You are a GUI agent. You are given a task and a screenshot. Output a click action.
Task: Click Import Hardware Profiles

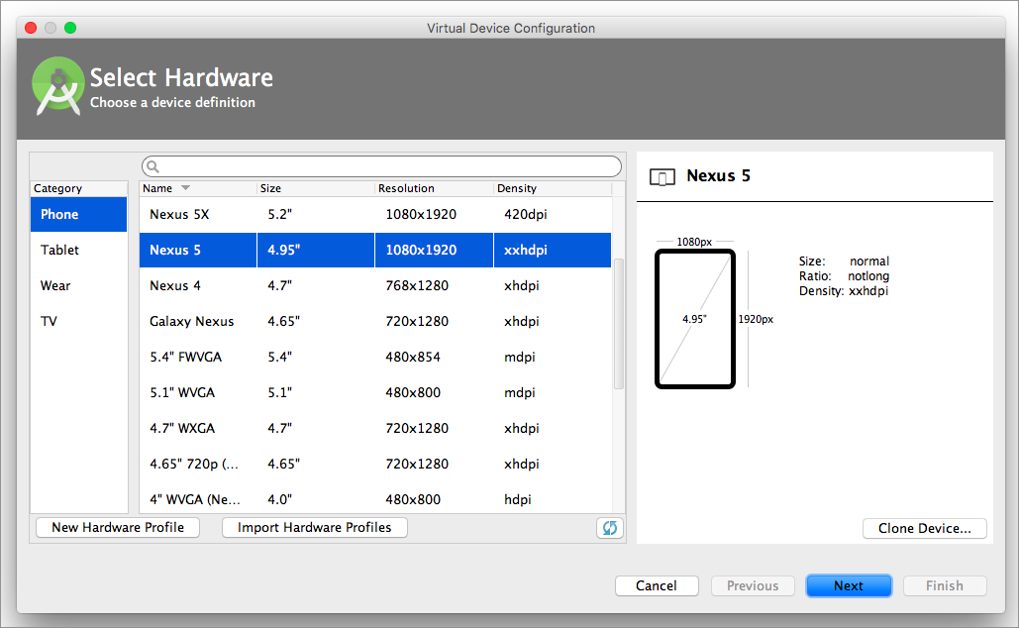pos(314,527)
